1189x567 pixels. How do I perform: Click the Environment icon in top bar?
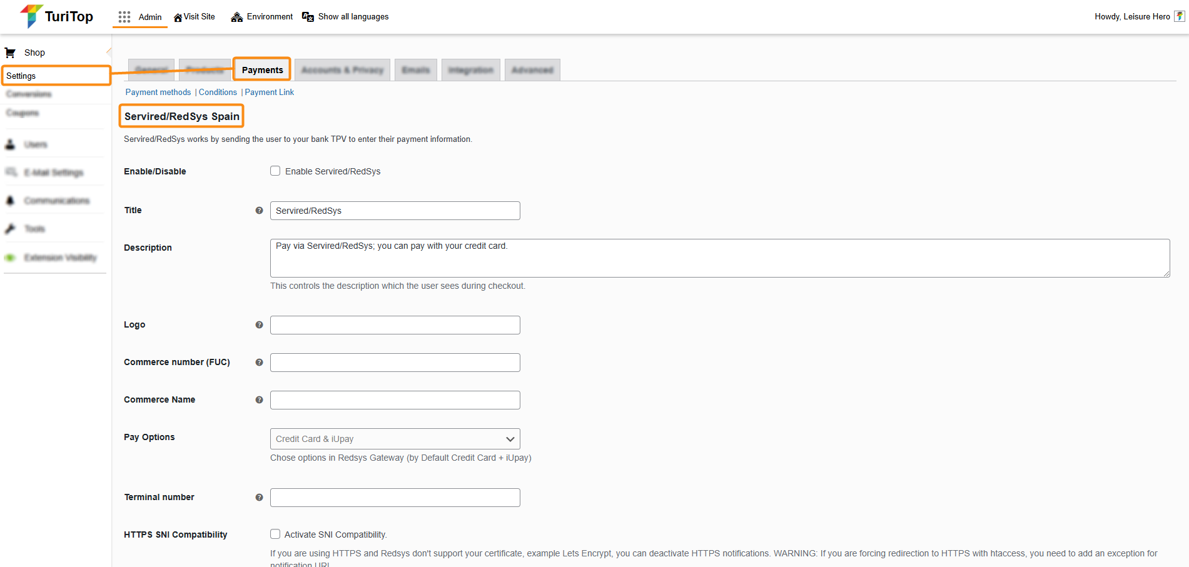point(237,17)
